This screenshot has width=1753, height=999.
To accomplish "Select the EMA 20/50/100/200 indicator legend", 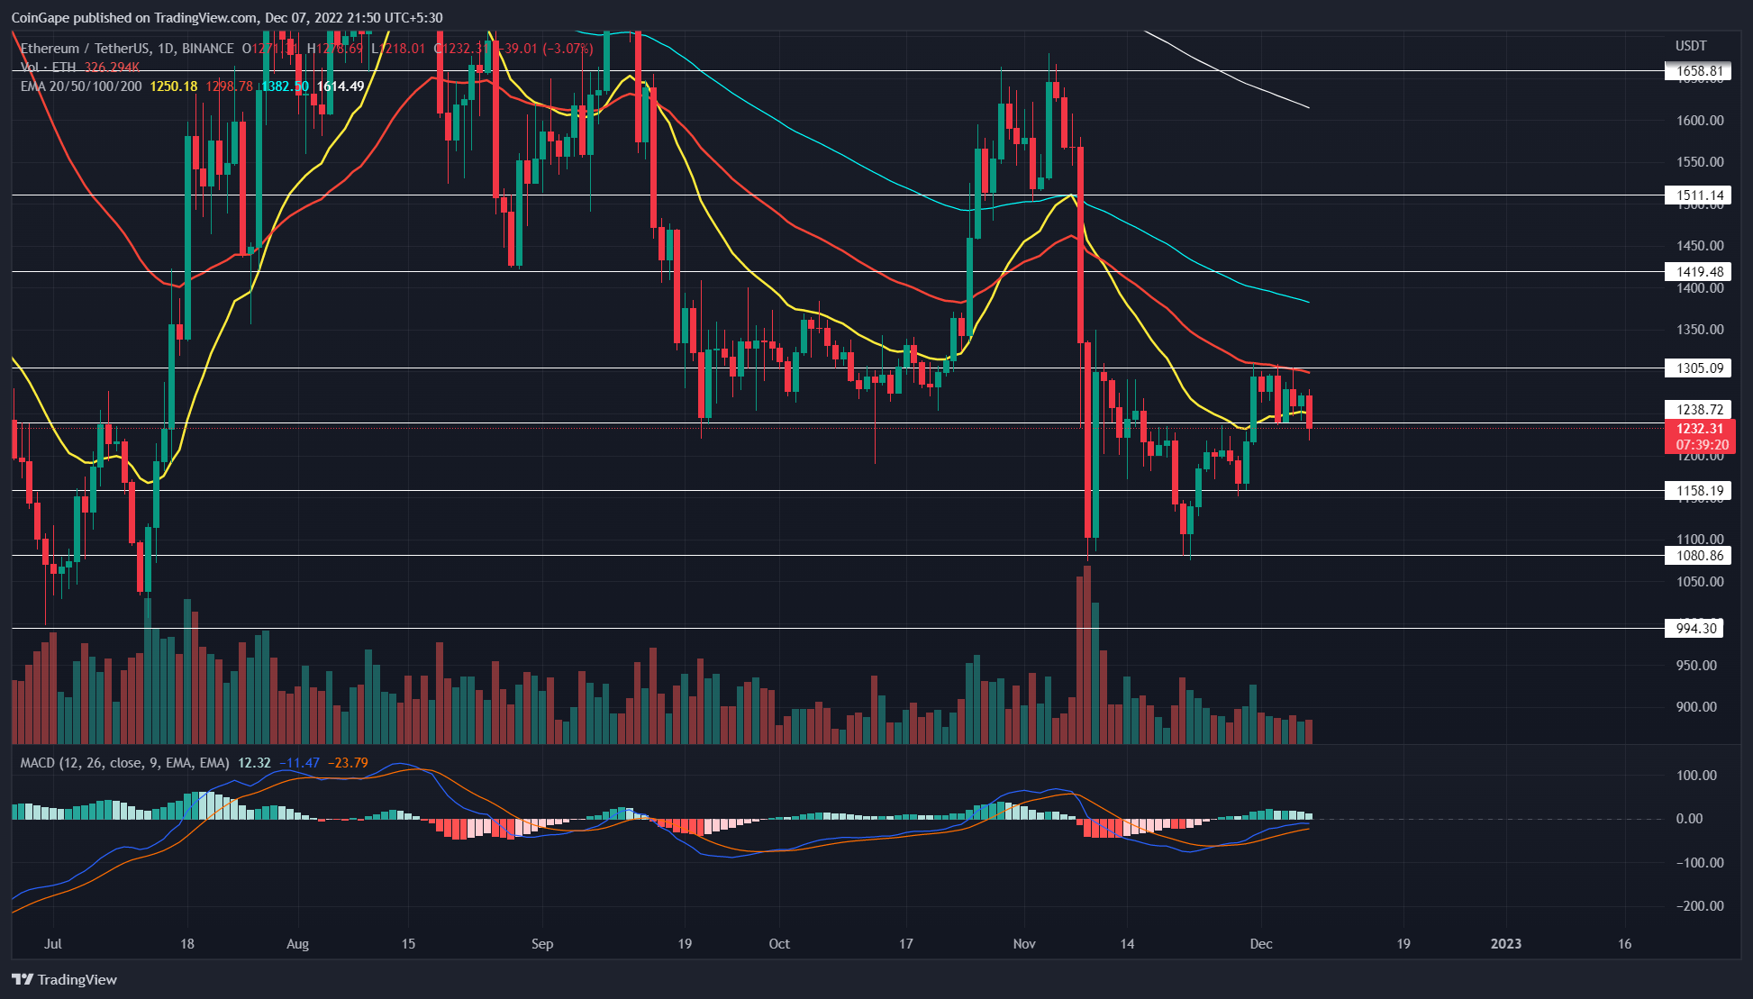I will (81, 86).
